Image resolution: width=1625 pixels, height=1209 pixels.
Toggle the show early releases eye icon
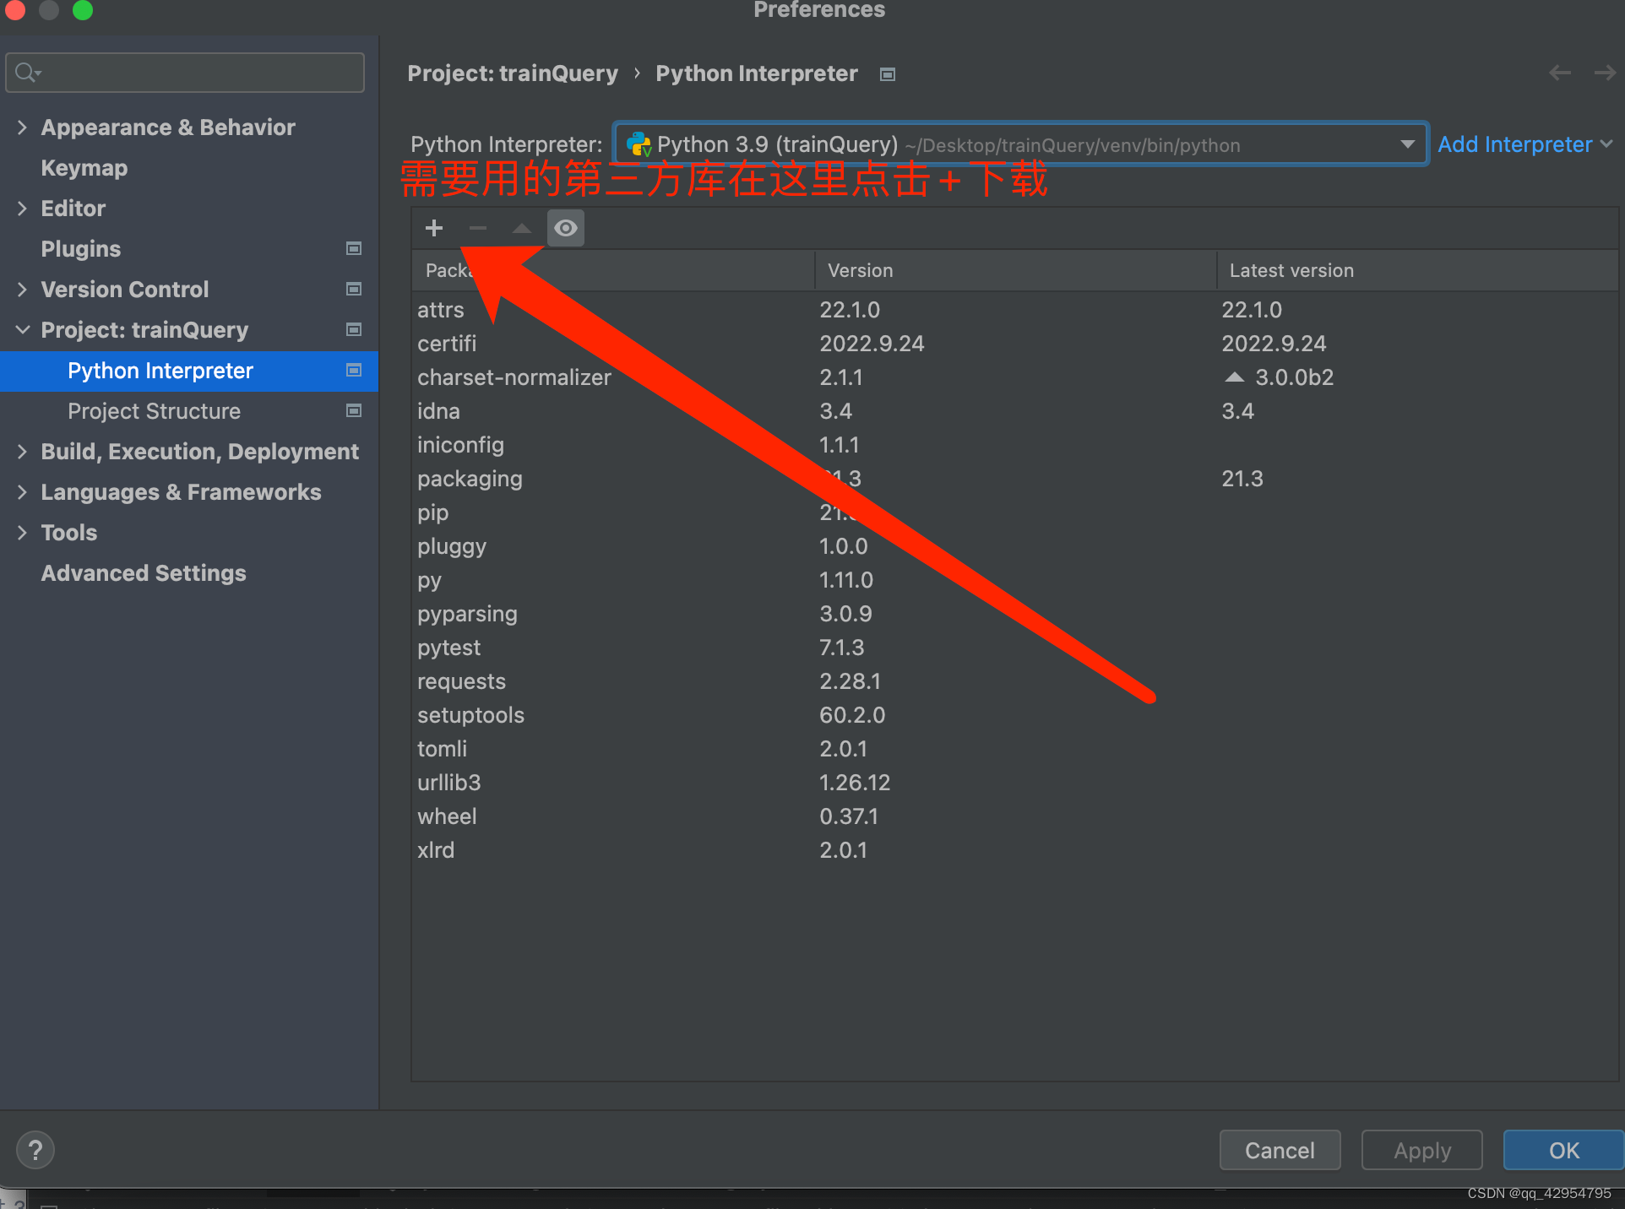(x=566, y=228)
